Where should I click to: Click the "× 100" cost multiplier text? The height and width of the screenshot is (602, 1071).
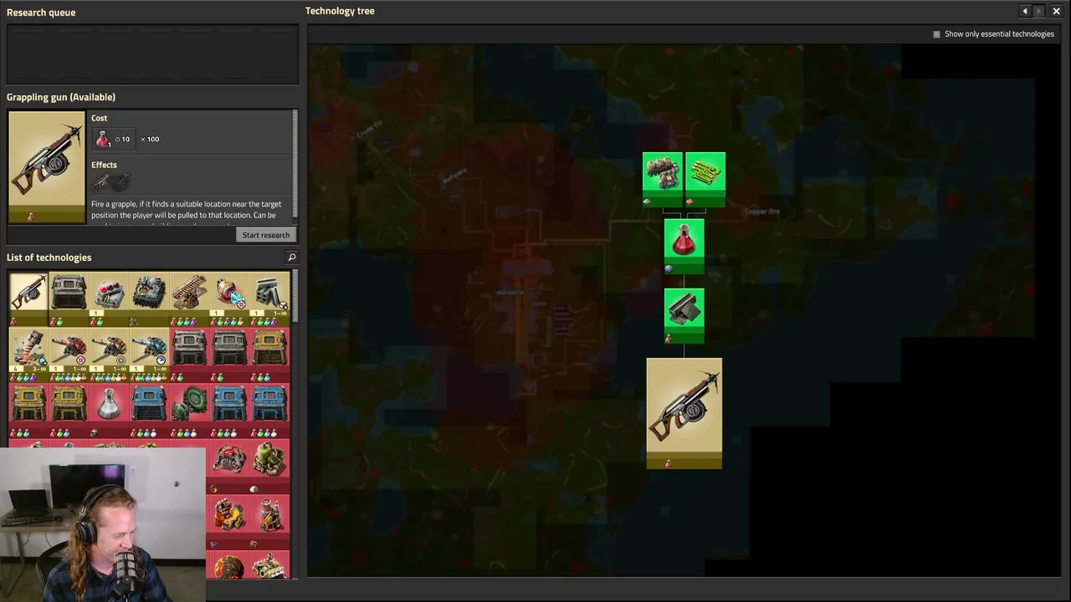150,139
